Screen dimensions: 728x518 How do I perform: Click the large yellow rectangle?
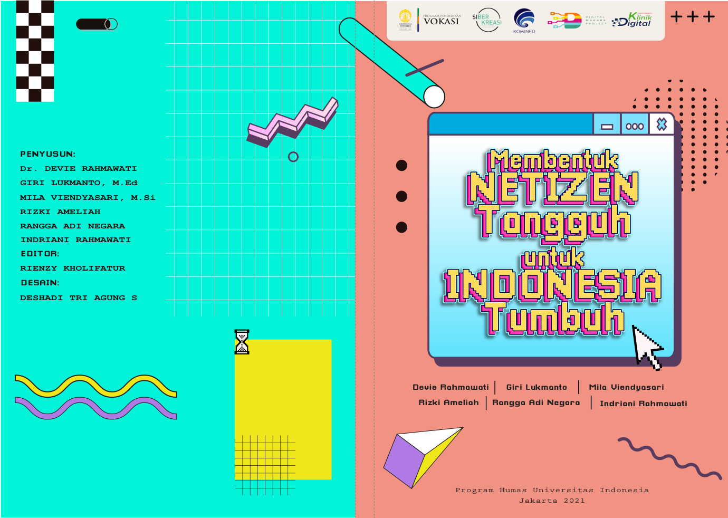[283, 409]
